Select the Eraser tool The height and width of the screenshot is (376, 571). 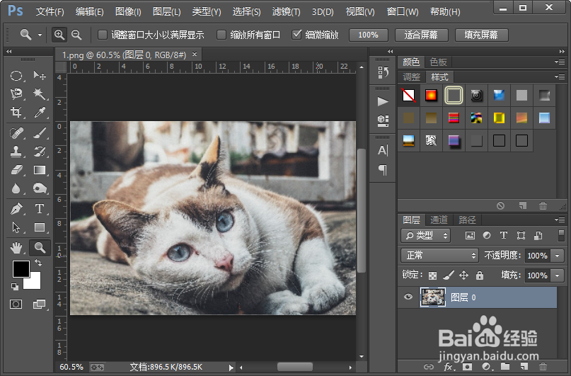[16, 170]
